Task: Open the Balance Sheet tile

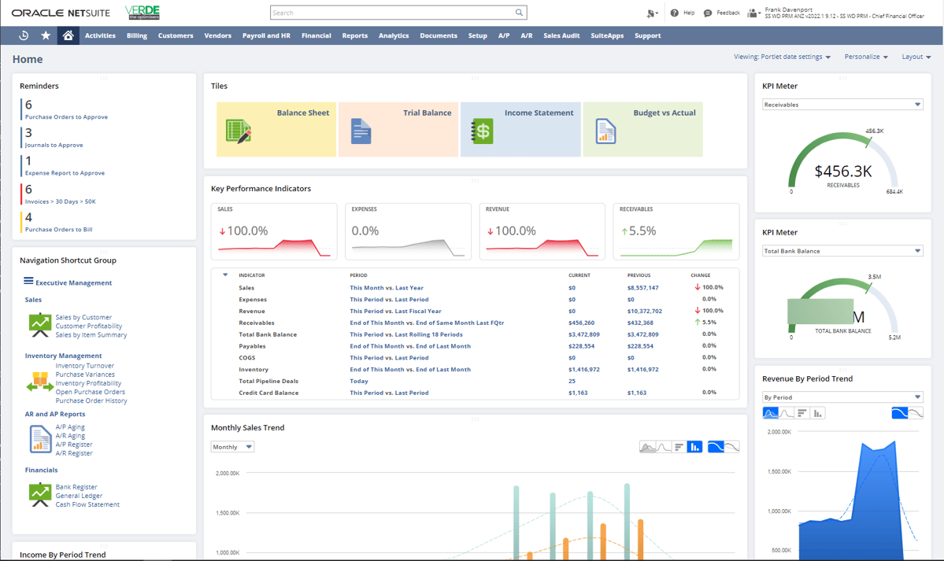Action: (x=276, y=131)
